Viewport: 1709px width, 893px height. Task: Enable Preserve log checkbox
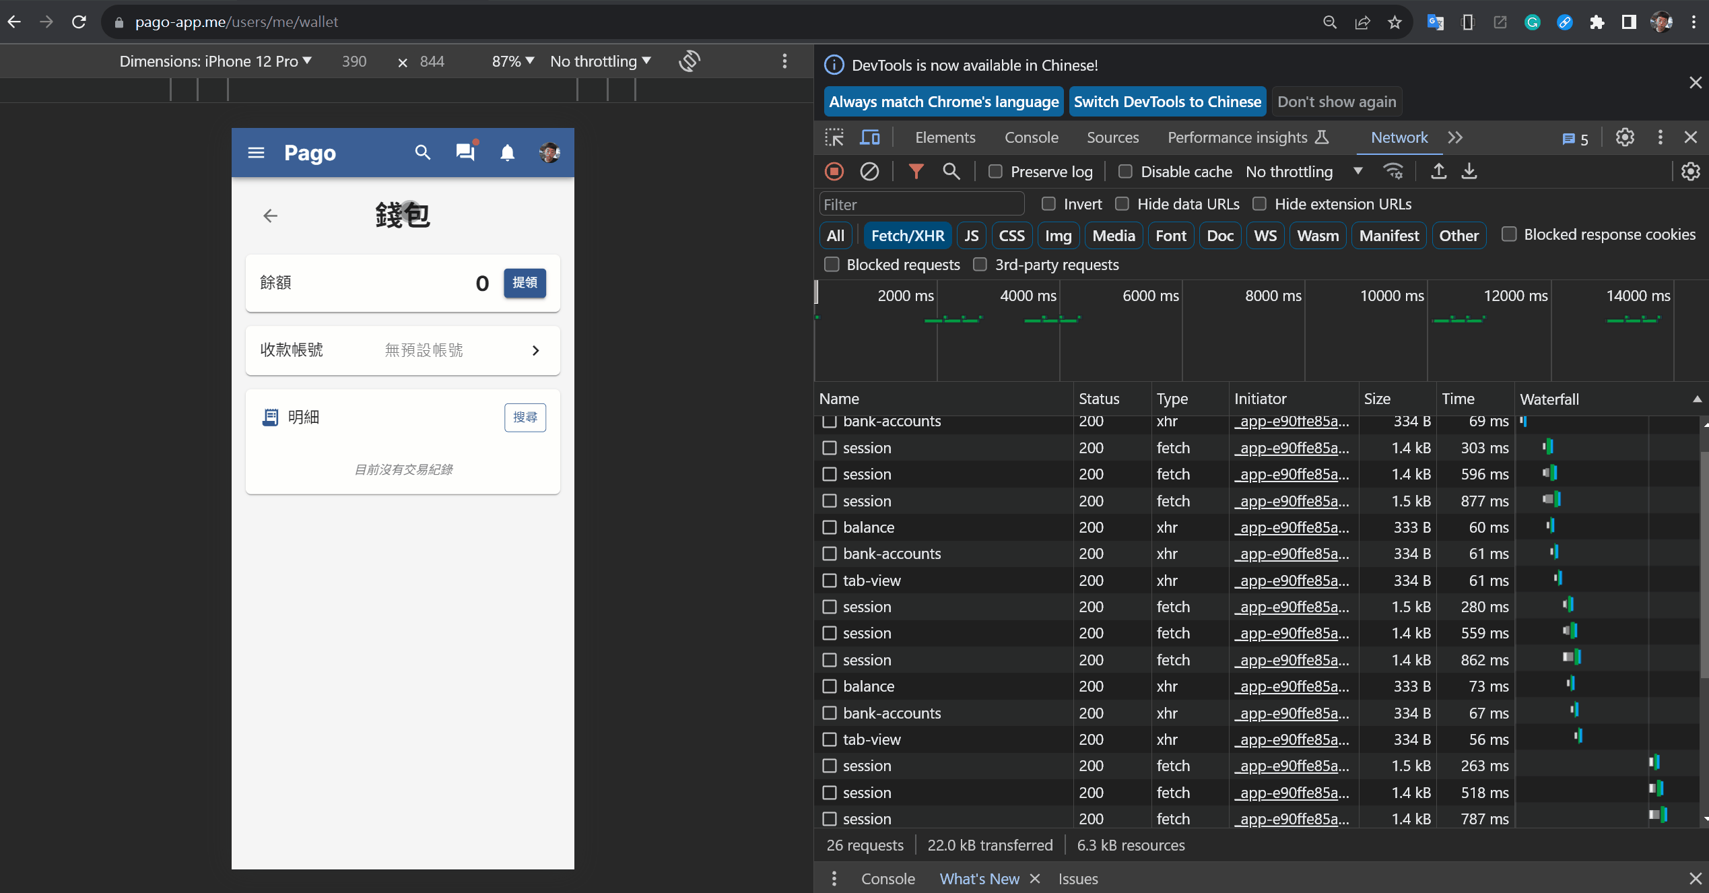995,172
